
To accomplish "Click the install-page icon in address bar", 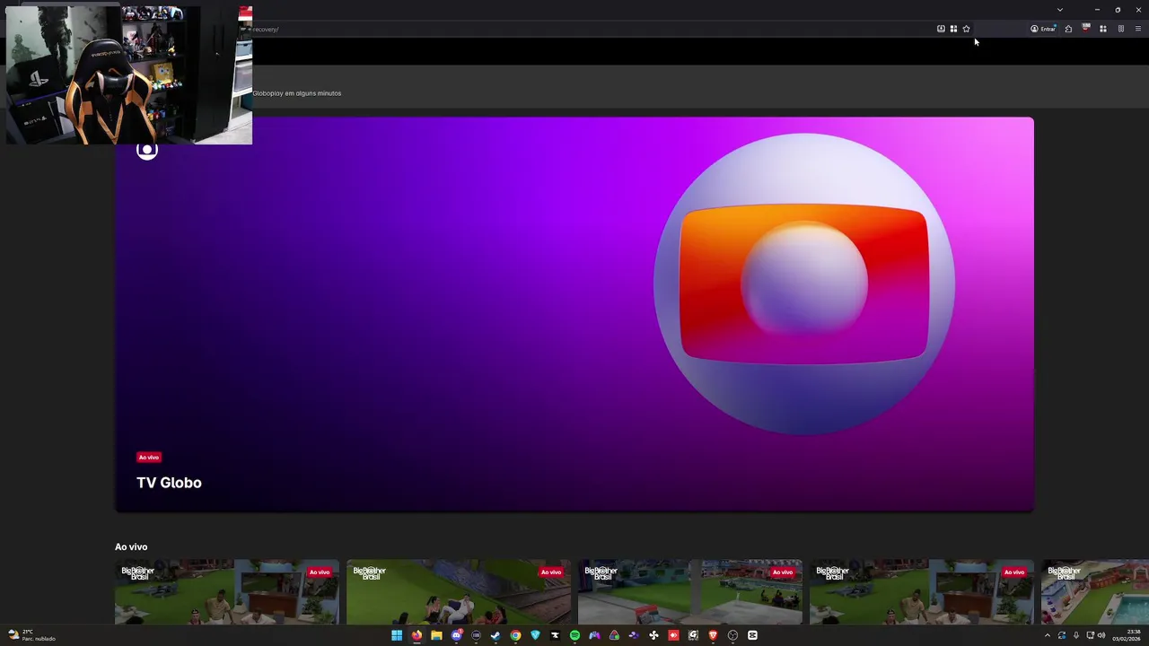I will click(941, 29).
